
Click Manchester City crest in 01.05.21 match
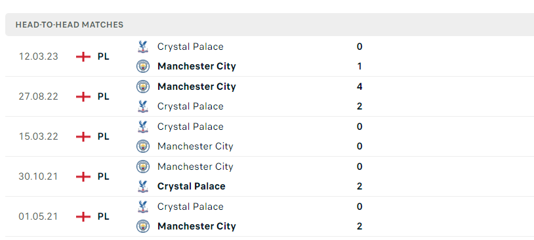[x=143, y=226]
